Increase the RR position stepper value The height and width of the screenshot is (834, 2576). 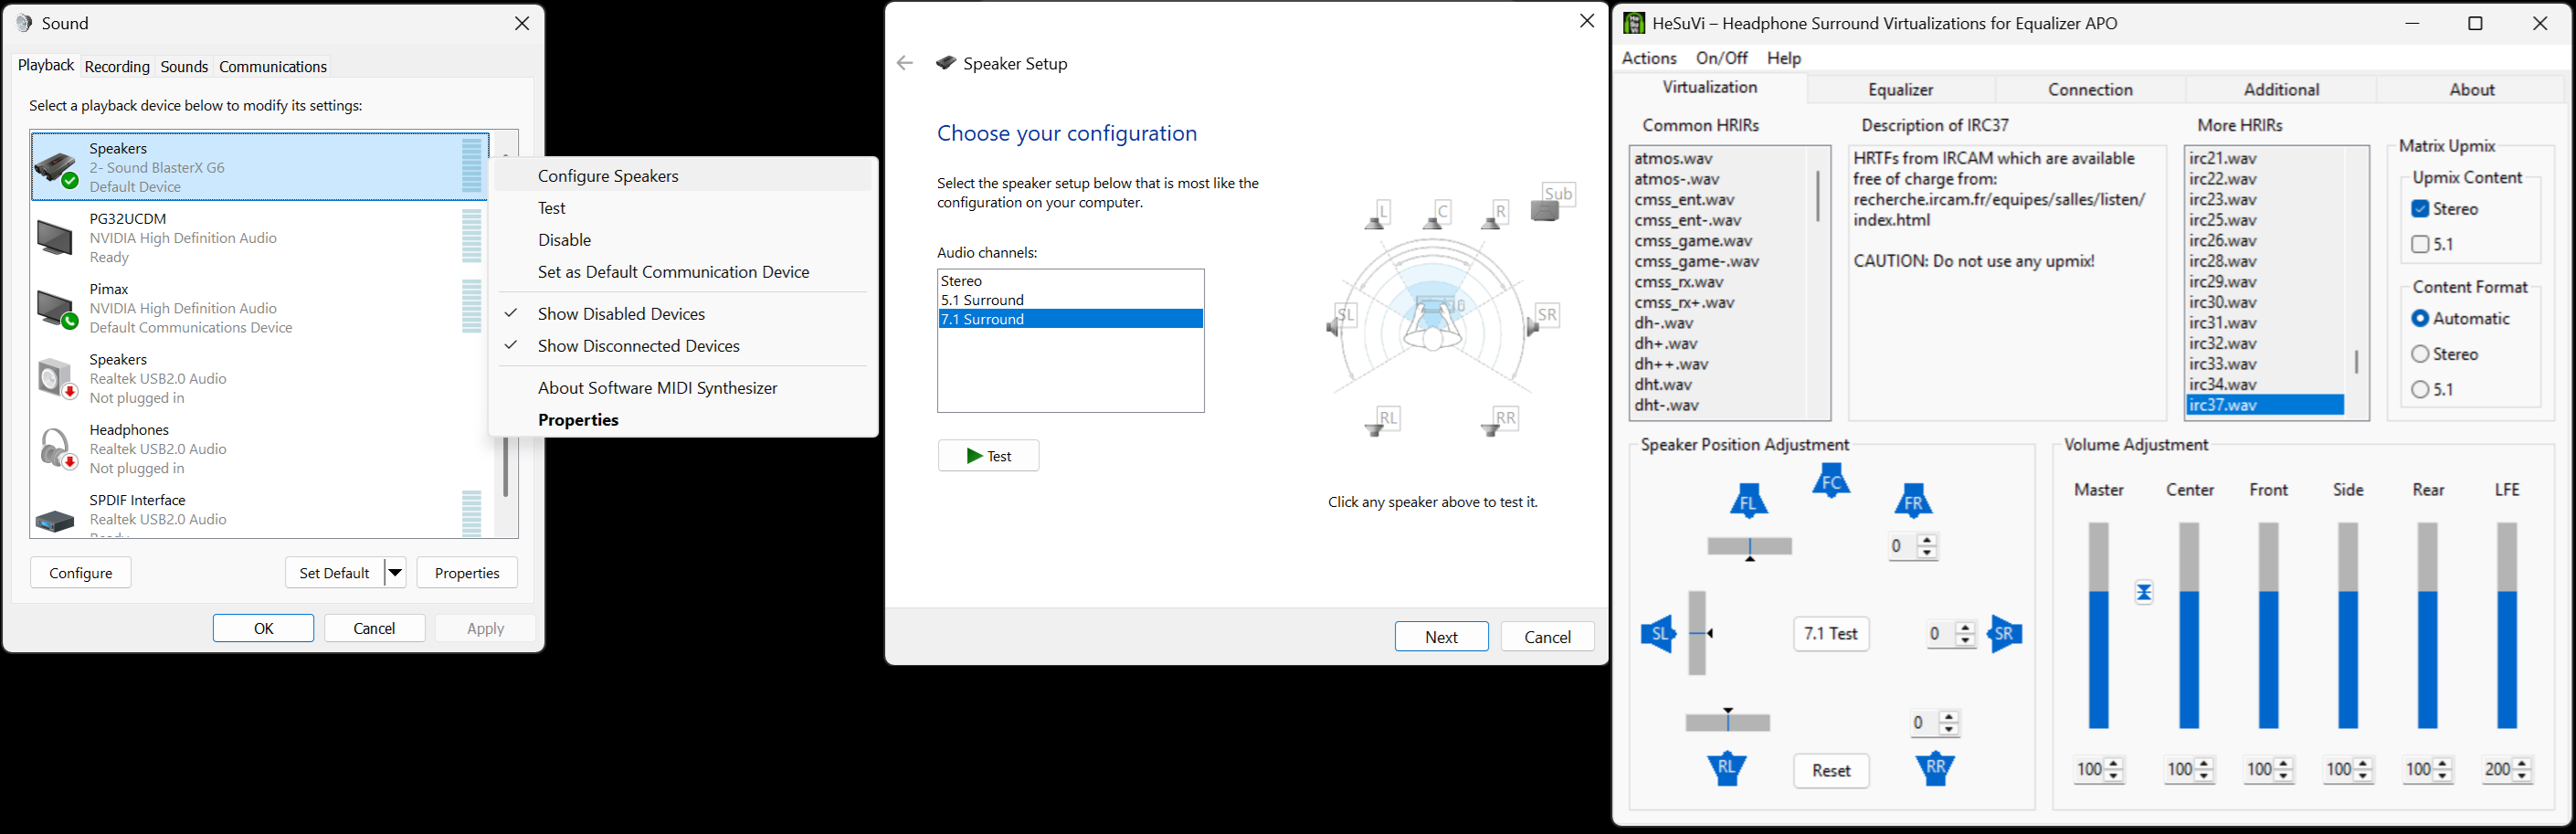click(1948, 717)
